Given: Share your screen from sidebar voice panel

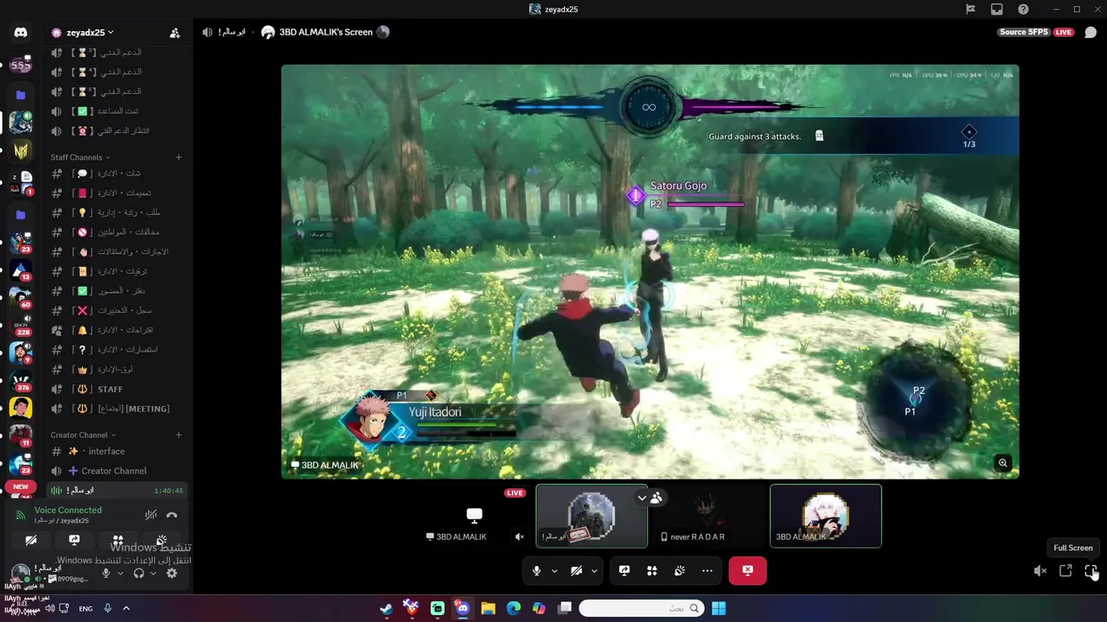Looking at the screenshot, I should [x=74, y=540].
